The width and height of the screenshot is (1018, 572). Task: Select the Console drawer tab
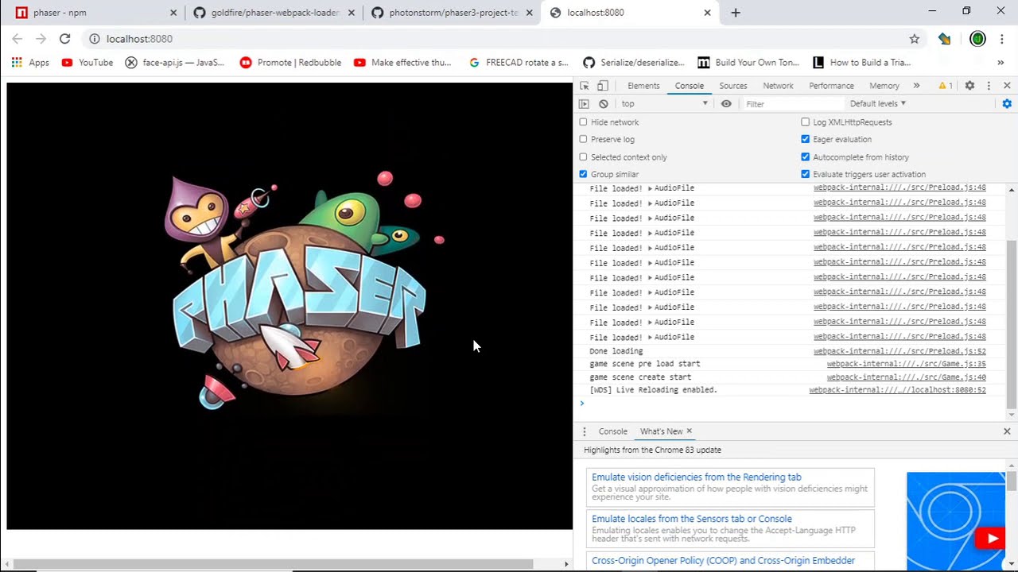(x=612, y=431)
